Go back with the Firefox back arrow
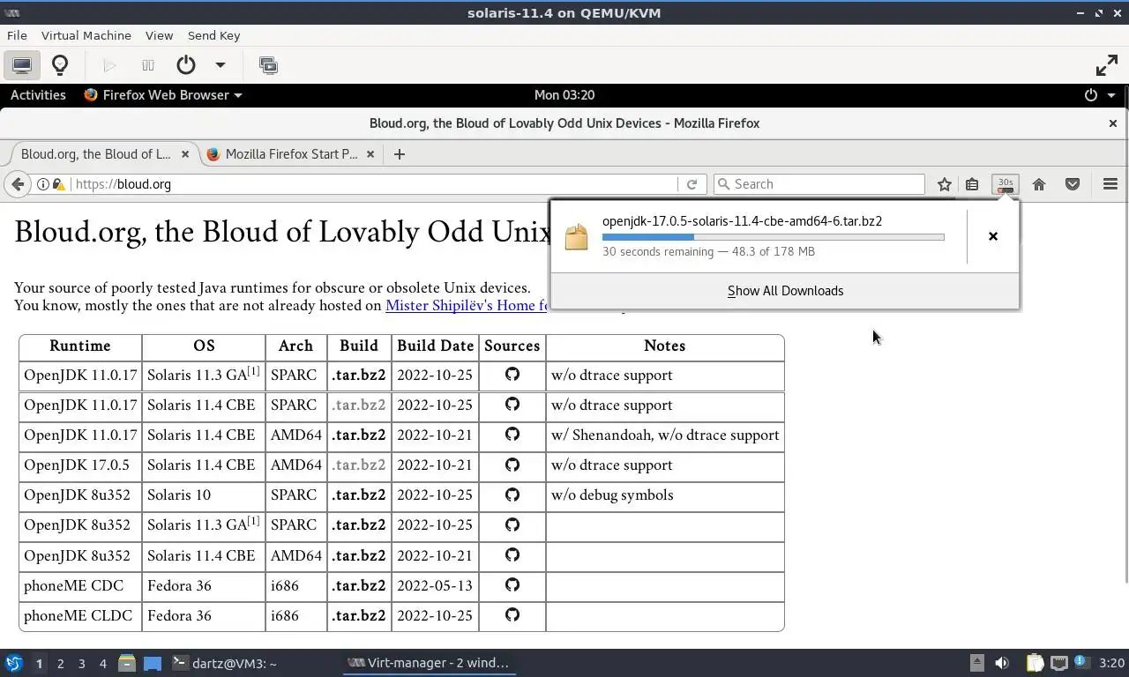 [x=18, y=183]
